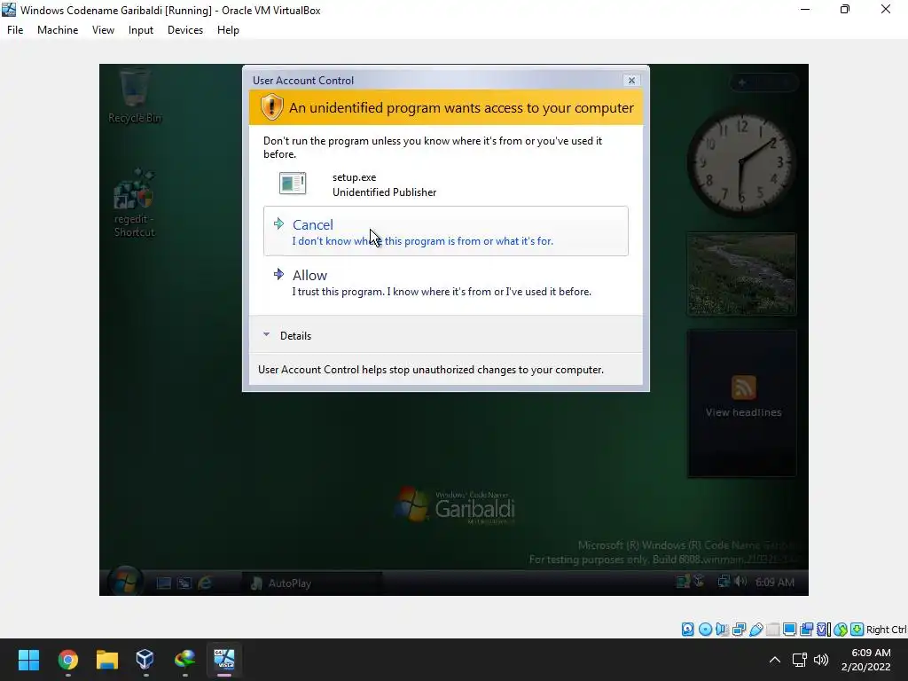Click the setup.exe file name text
The image size is (908, 681).
(x=354, y=177)
